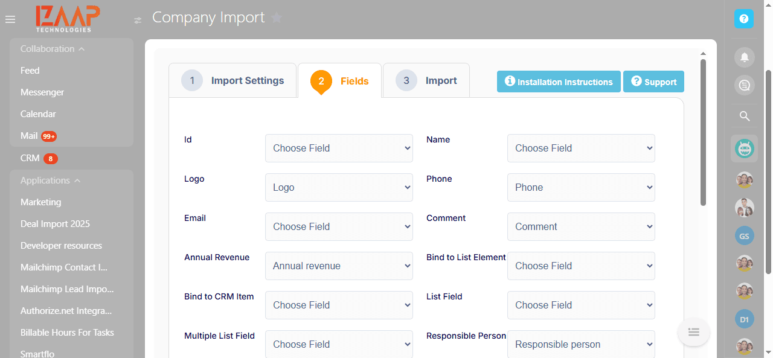Viewport: 773px width, 358px height.
Task: Click the menu settings sliders icon beside the logo
Action: (x=138, y=21)
